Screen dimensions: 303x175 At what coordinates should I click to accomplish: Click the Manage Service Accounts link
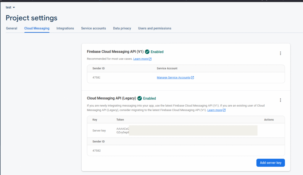[173, 78]
